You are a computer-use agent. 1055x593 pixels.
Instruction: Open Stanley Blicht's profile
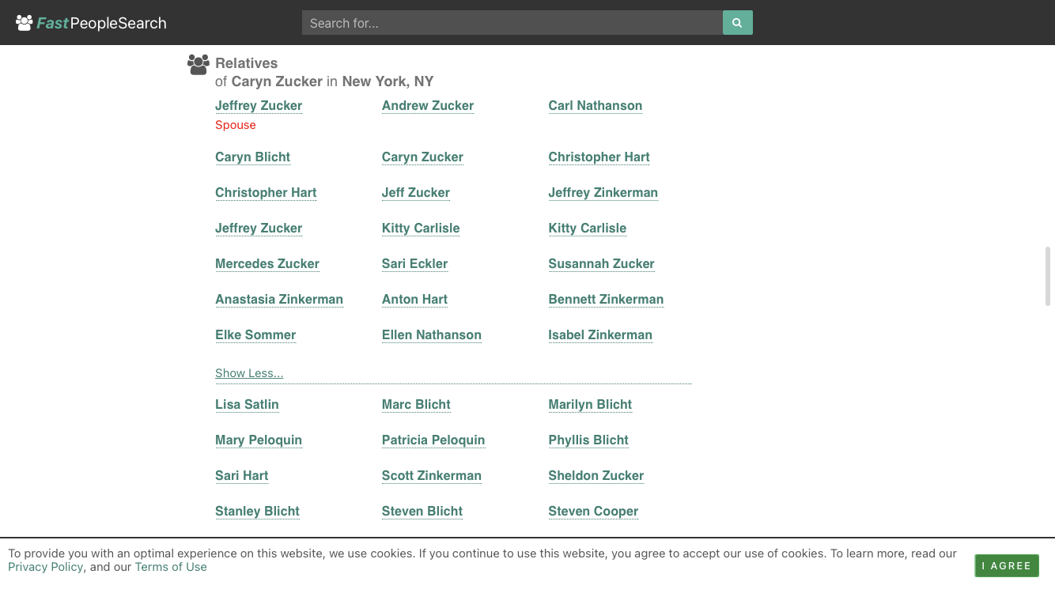pyautogui.click(x=258, y=511)
